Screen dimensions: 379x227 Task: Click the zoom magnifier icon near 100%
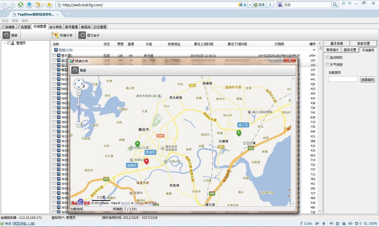tap(365, 224)
